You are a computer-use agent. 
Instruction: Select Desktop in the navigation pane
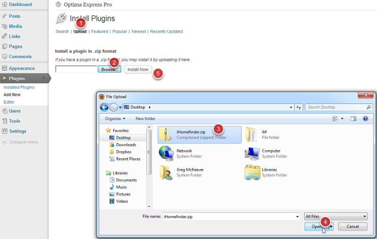click(x=123, y=138)
